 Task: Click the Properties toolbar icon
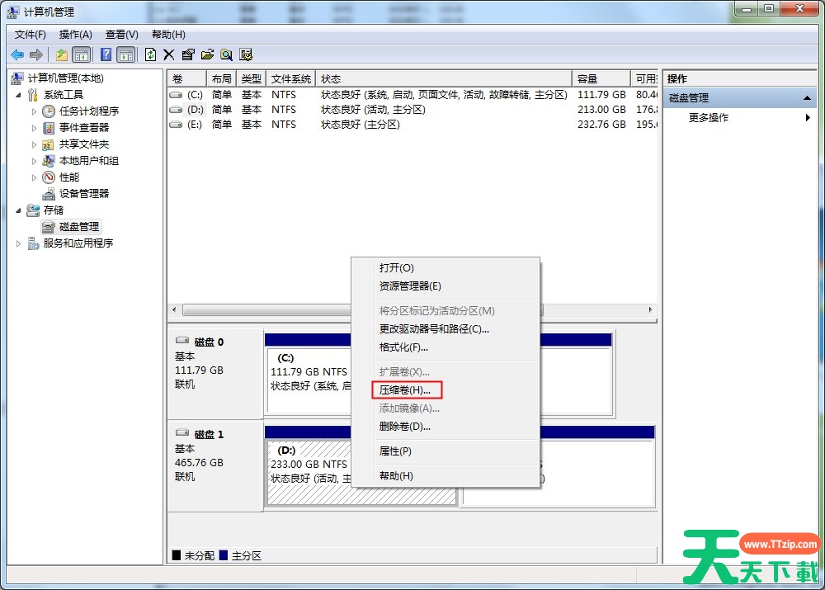tap(188, 54)
